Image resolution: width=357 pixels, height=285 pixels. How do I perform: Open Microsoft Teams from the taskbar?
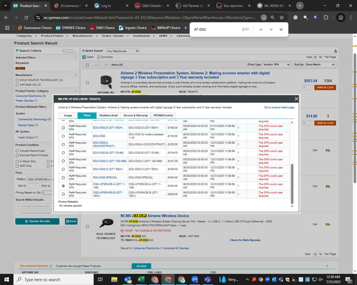click(x=208, y=279)
